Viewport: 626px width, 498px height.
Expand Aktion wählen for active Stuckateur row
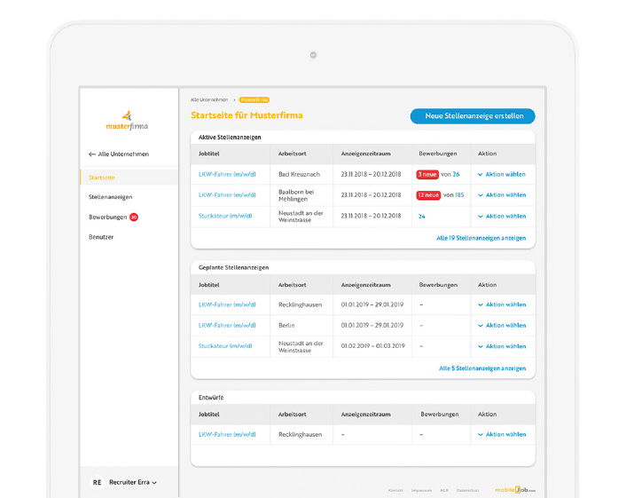[502, 217]
